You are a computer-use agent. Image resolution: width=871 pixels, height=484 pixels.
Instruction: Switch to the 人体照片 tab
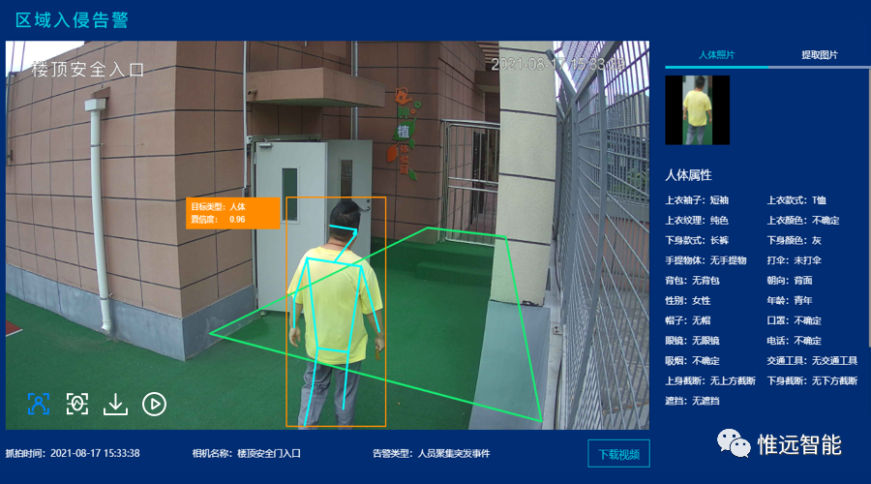716,55
